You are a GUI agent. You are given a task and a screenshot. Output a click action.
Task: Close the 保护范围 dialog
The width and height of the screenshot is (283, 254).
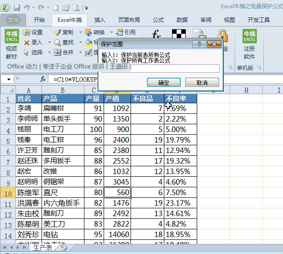click(214, 44)
